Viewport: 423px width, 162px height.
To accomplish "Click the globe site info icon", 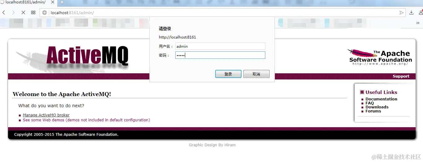I will pyautogui.click(x=45, y=13).
